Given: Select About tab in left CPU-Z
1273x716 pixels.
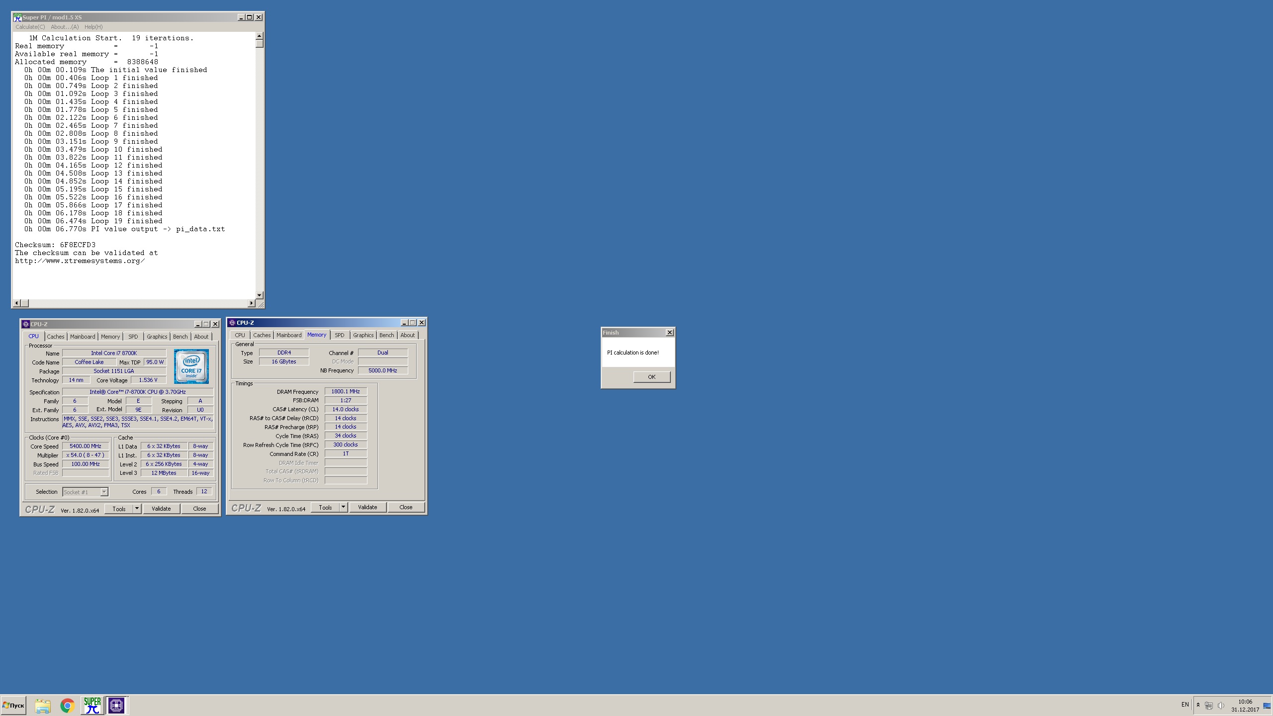Looking at the screenshot, I should pyautogui.click(x=201, y=337).
